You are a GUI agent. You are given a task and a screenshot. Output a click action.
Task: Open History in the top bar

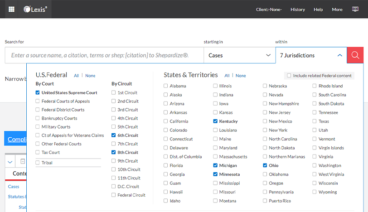(298, 10)
